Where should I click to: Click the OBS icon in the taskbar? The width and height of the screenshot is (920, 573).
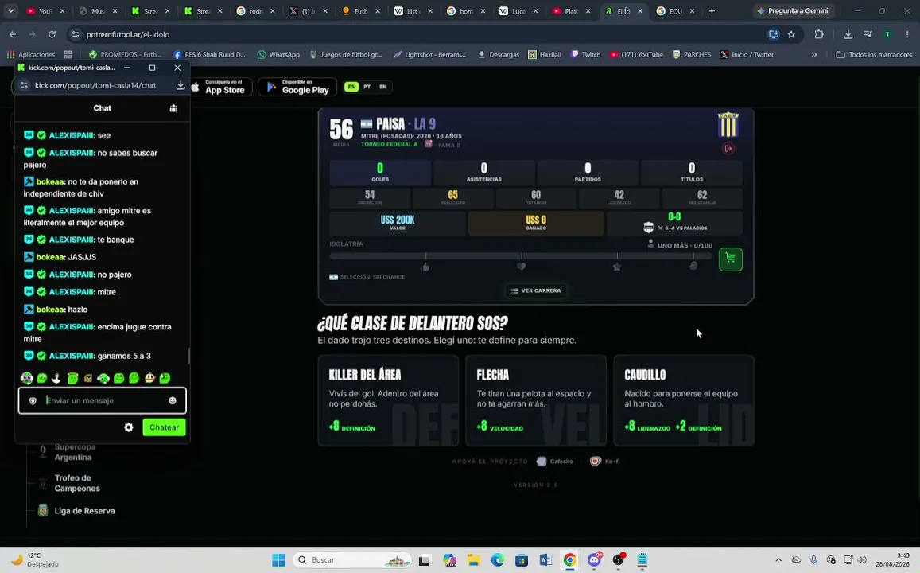(619, 560)
